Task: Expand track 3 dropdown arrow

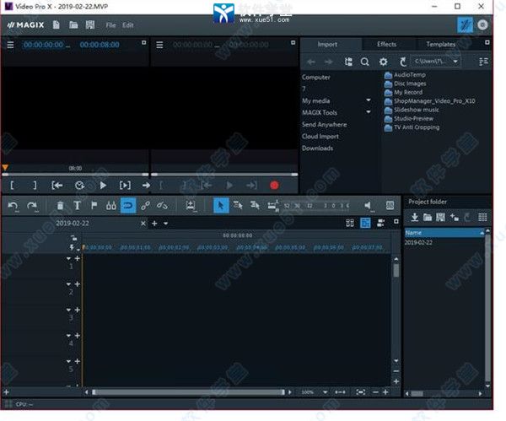Action: click(x=68, y=310)
